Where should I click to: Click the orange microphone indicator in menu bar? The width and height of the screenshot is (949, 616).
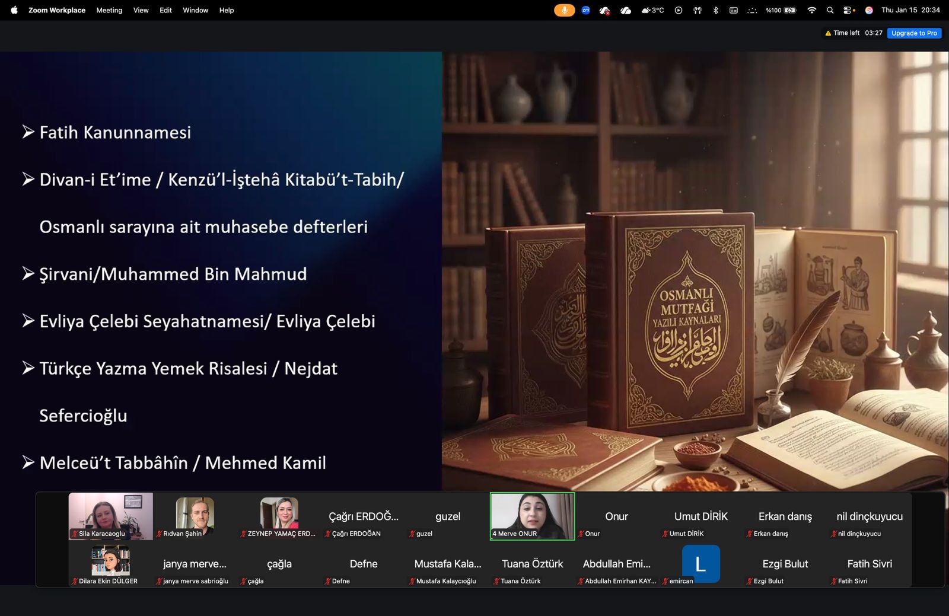click(x=564, y=10)
